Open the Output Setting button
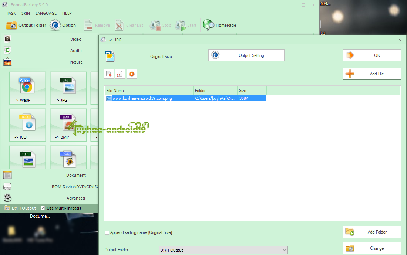 pyautogui.click(x=246, y=55)
